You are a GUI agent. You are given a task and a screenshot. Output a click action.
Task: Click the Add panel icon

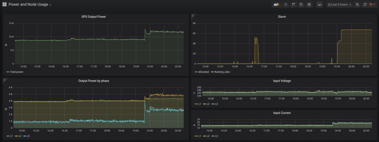tap(276, 4)
